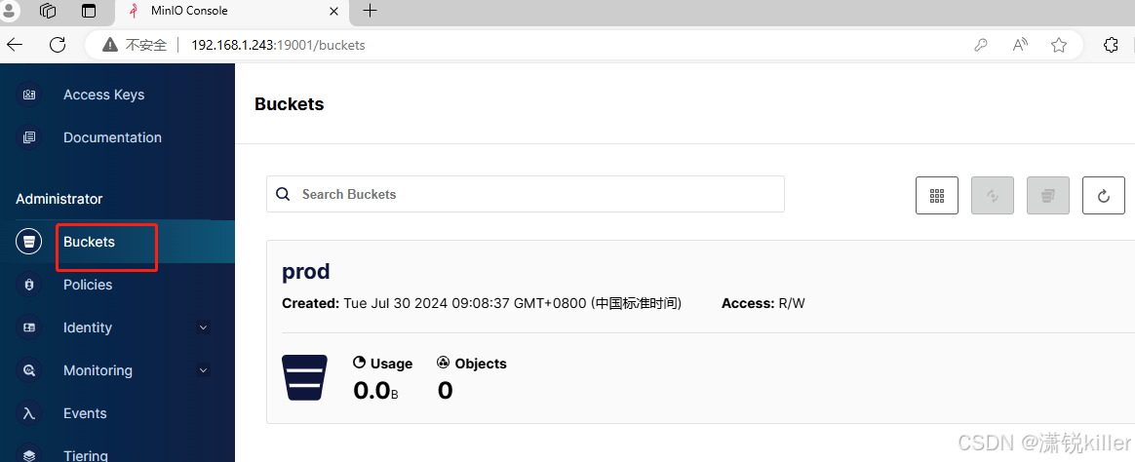Open a new browser tab

coord(370,12)
